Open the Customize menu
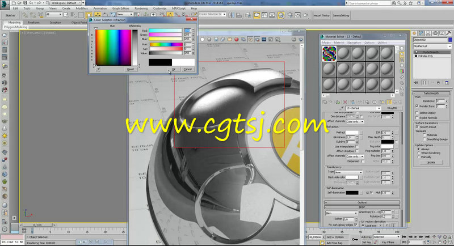This screenshot has height=246, width=454. [x=160, y=9]
